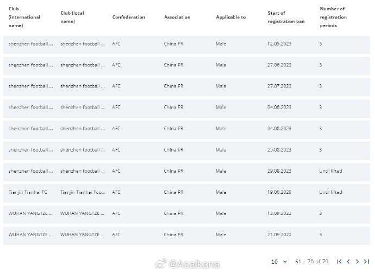Click AFC in the 19.06.2020 row
The image size is (375, 272).
coord(116,192)
